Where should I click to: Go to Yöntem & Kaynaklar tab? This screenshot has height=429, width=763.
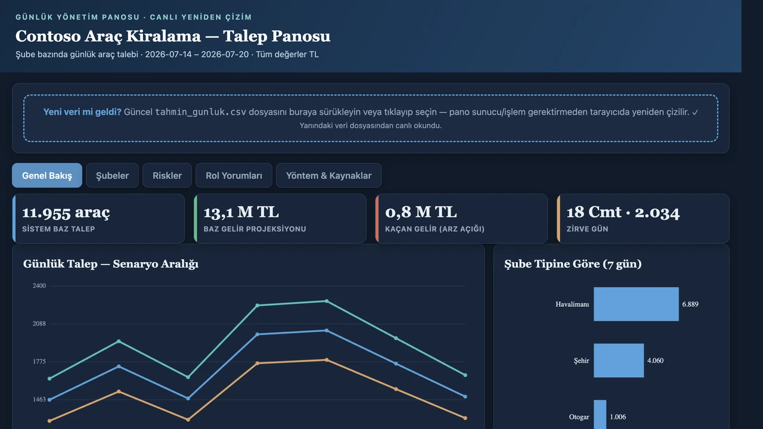328,176
